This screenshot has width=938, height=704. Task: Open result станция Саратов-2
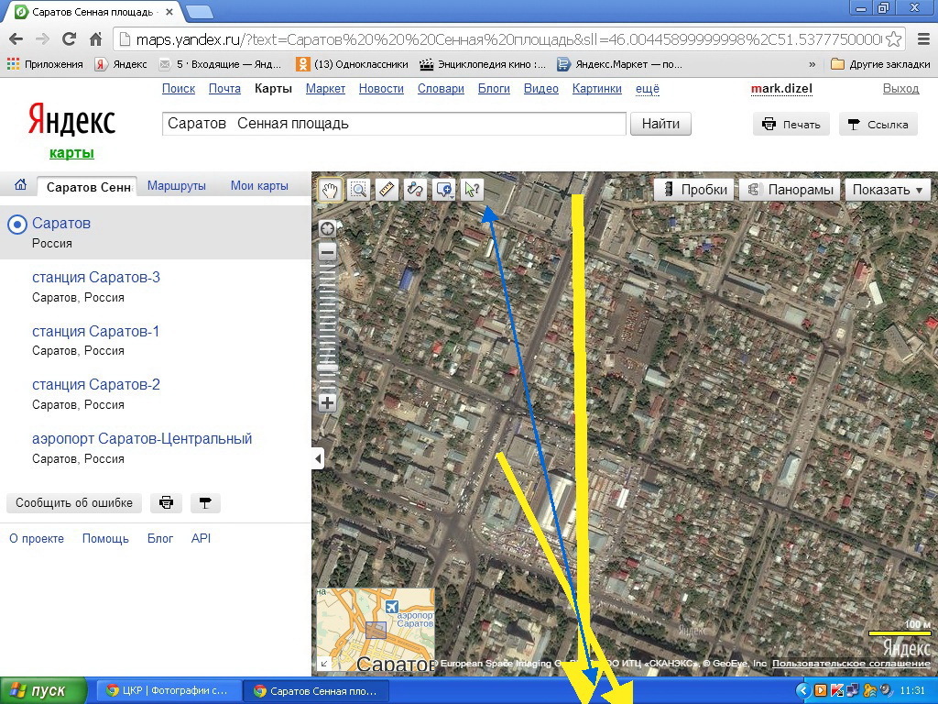pyautogui.click(x=96, y=384)
